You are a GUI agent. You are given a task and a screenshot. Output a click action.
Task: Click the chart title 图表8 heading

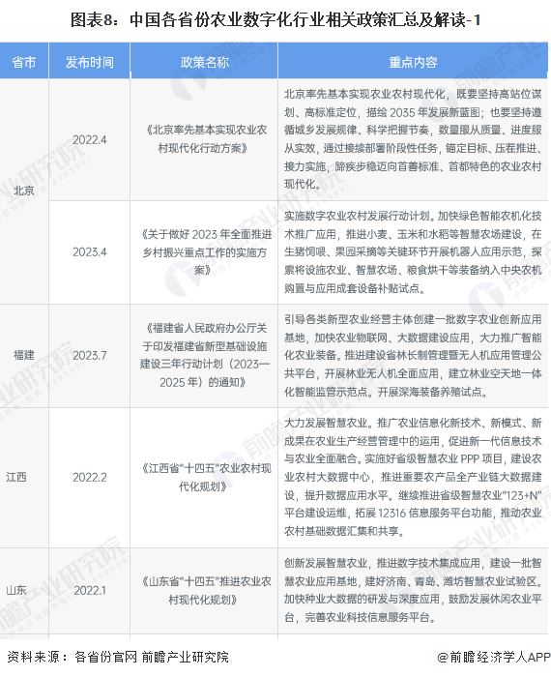tap(275, 20)
